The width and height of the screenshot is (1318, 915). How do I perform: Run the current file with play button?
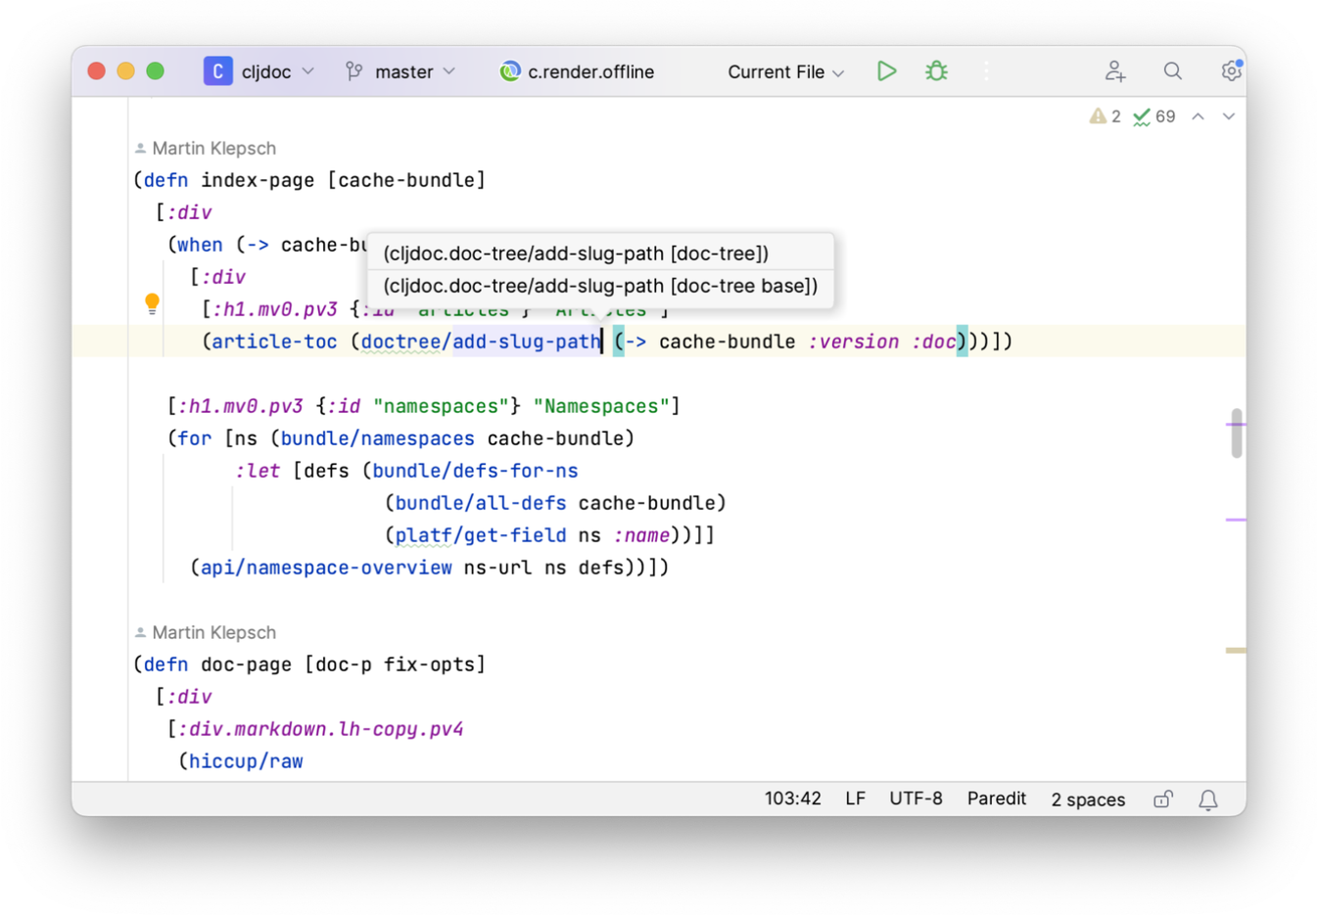click(x=886, y=70)
